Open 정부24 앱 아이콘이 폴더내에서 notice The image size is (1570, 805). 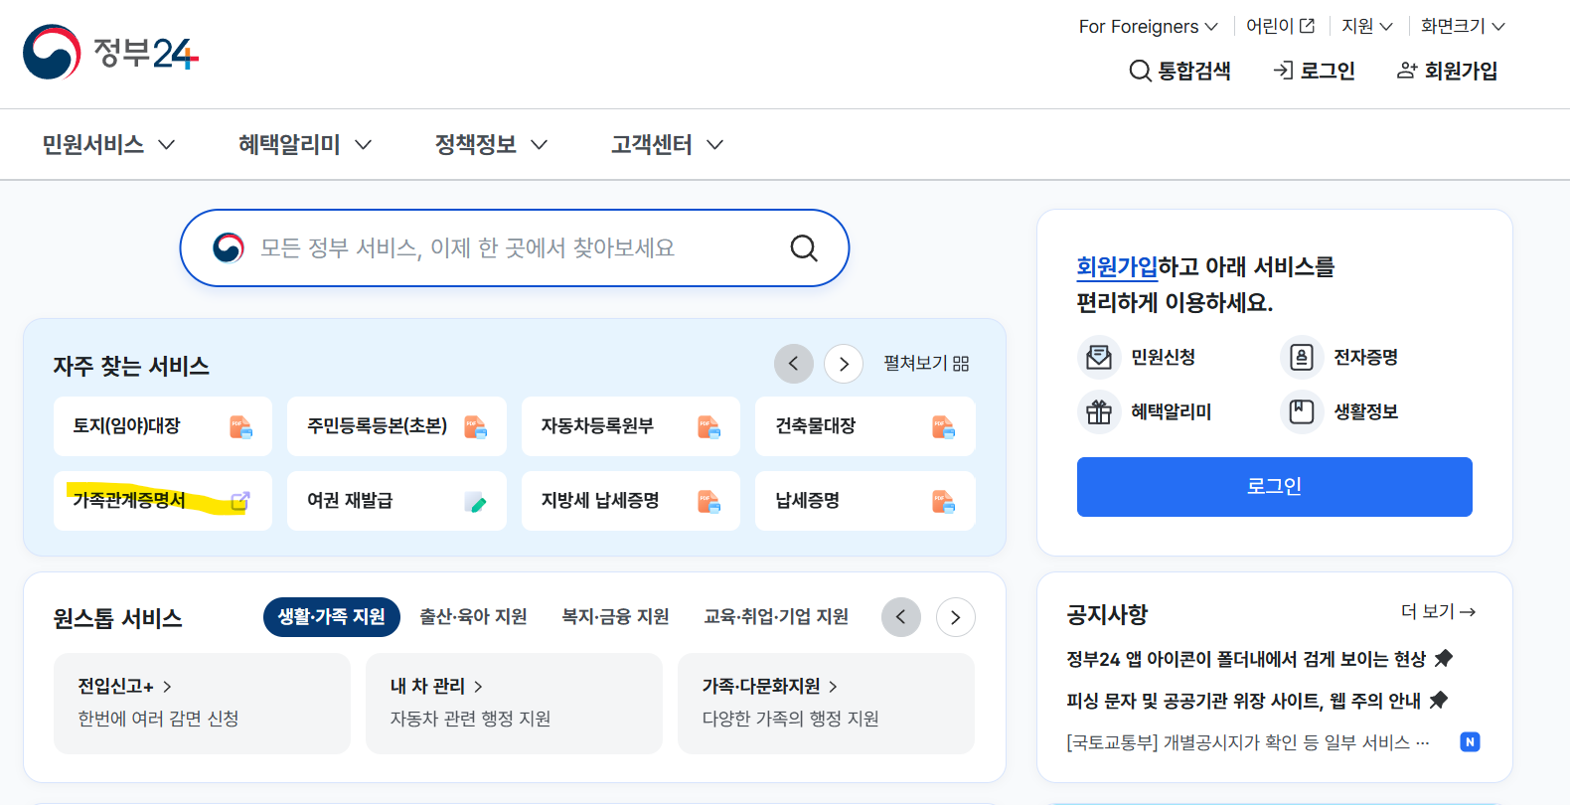click(1246, 659)
